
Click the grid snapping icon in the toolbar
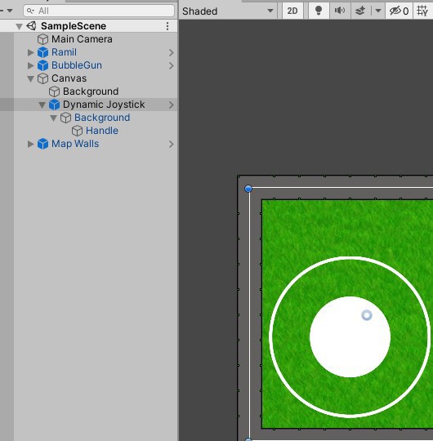[x=422, y=11]
